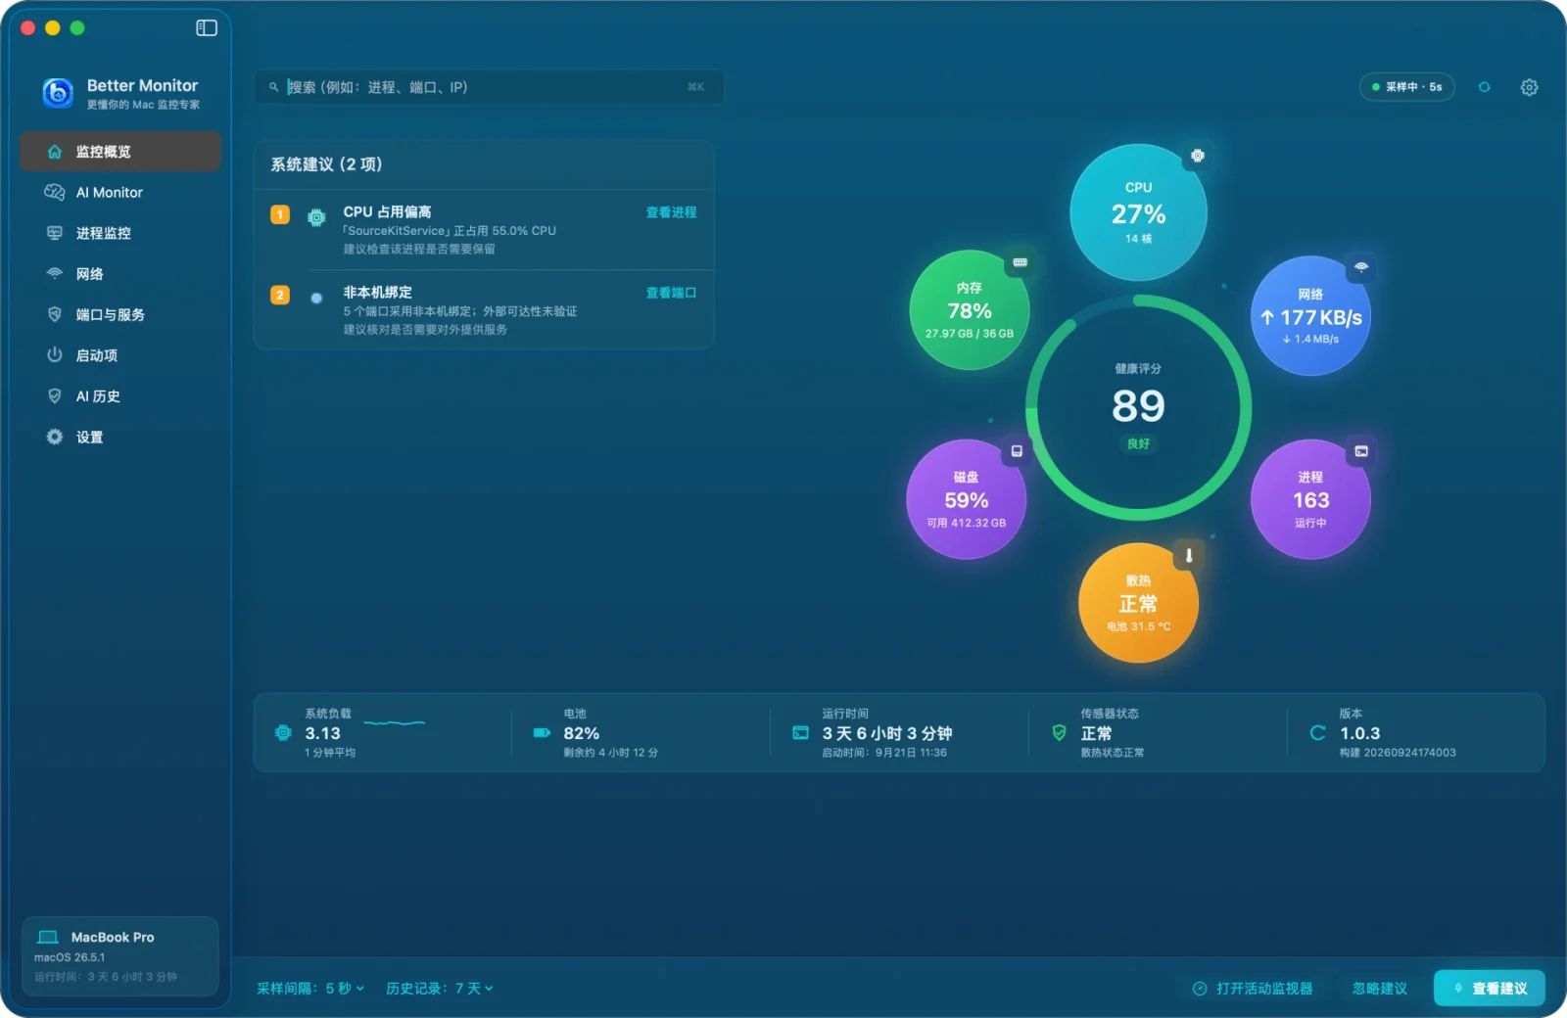This screenshot has width=1567, height=1018.
Task: Expand the 历史记录 7 天 dropdown
Action: point(440,989)
